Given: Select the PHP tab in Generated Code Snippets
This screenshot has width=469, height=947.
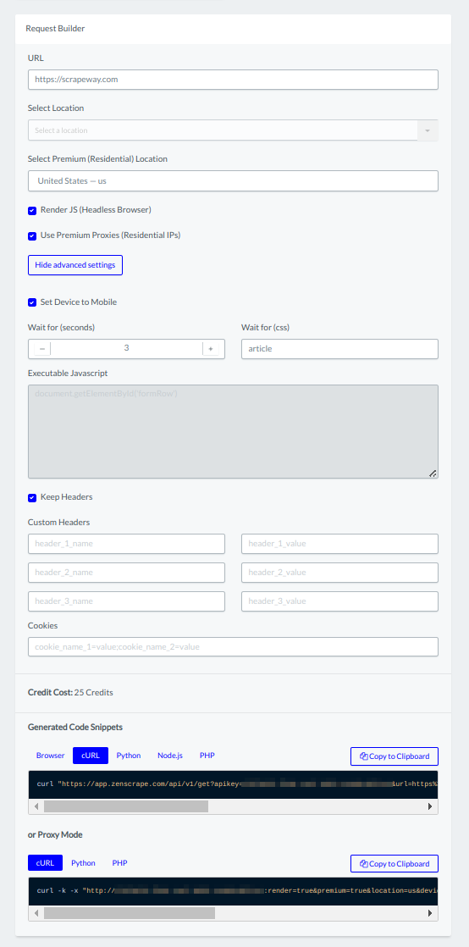Looking at the screenshot, I should point(207,756).
